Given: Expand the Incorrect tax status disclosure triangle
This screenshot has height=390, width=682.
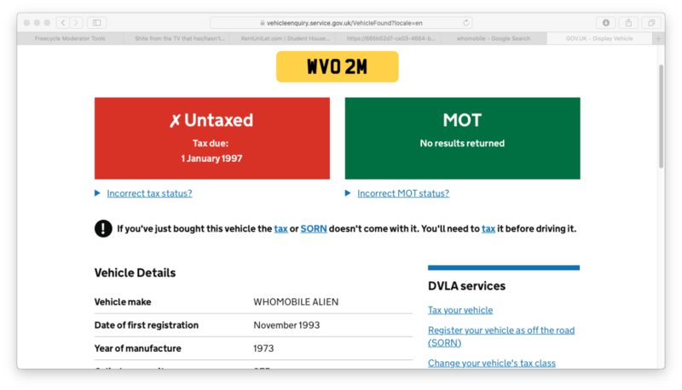Looking at the screenshot, I should pos(97,192).
